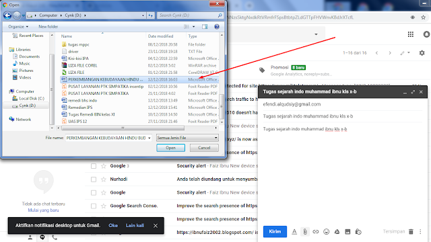This screenshot has height=242, width=431.
Task: Expand File name combo box dropdown arrow
Action: (x=150, y=138)
